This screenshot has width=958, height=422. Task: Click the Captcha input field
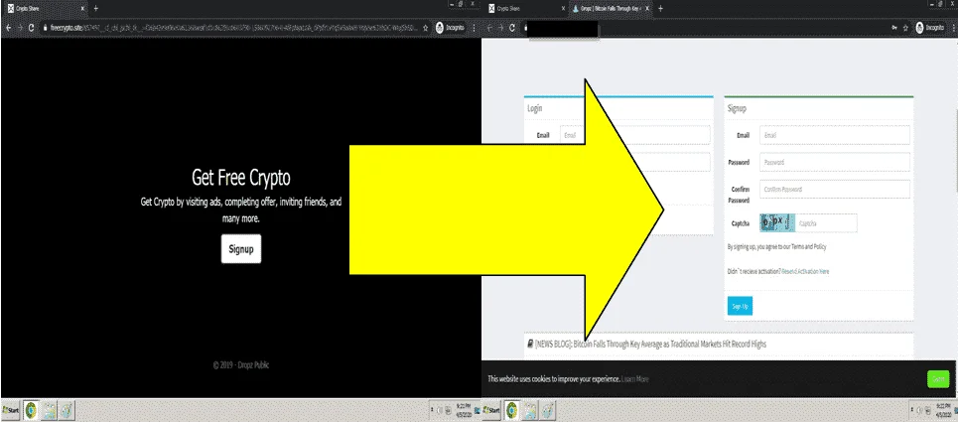(826, 223)
